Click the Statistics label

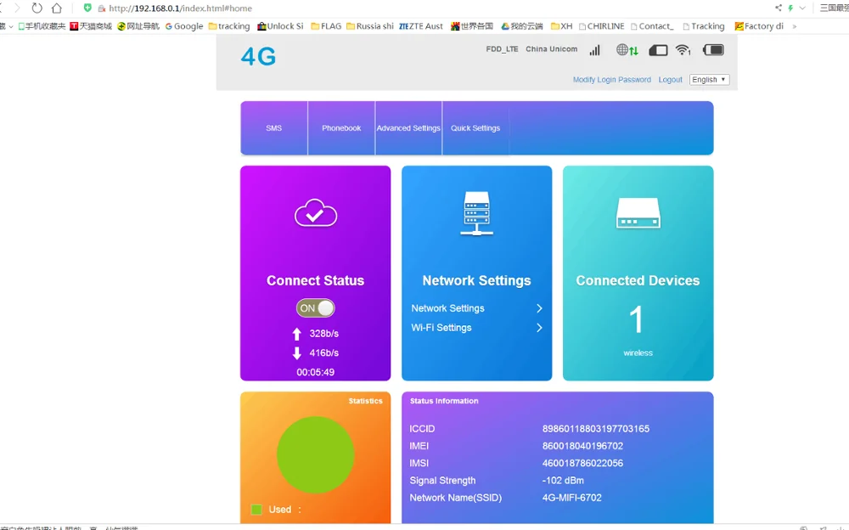point(365,401)
